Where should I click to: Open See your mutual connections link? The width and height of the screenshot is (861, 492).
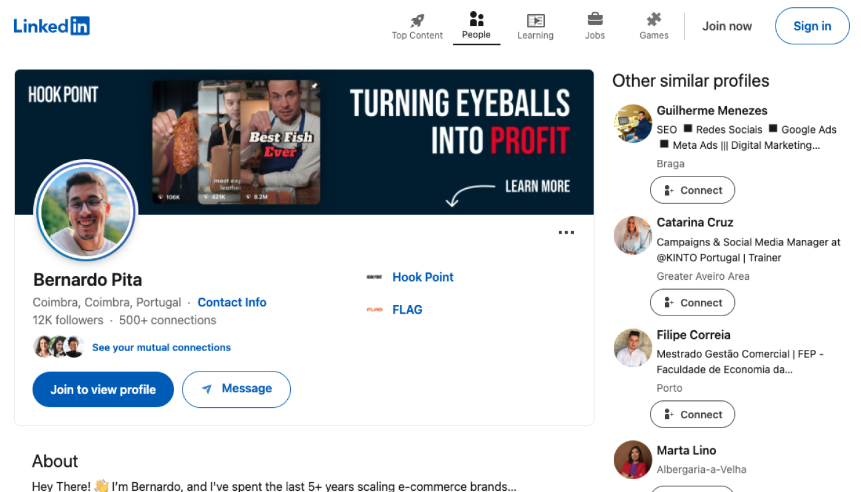161,347
